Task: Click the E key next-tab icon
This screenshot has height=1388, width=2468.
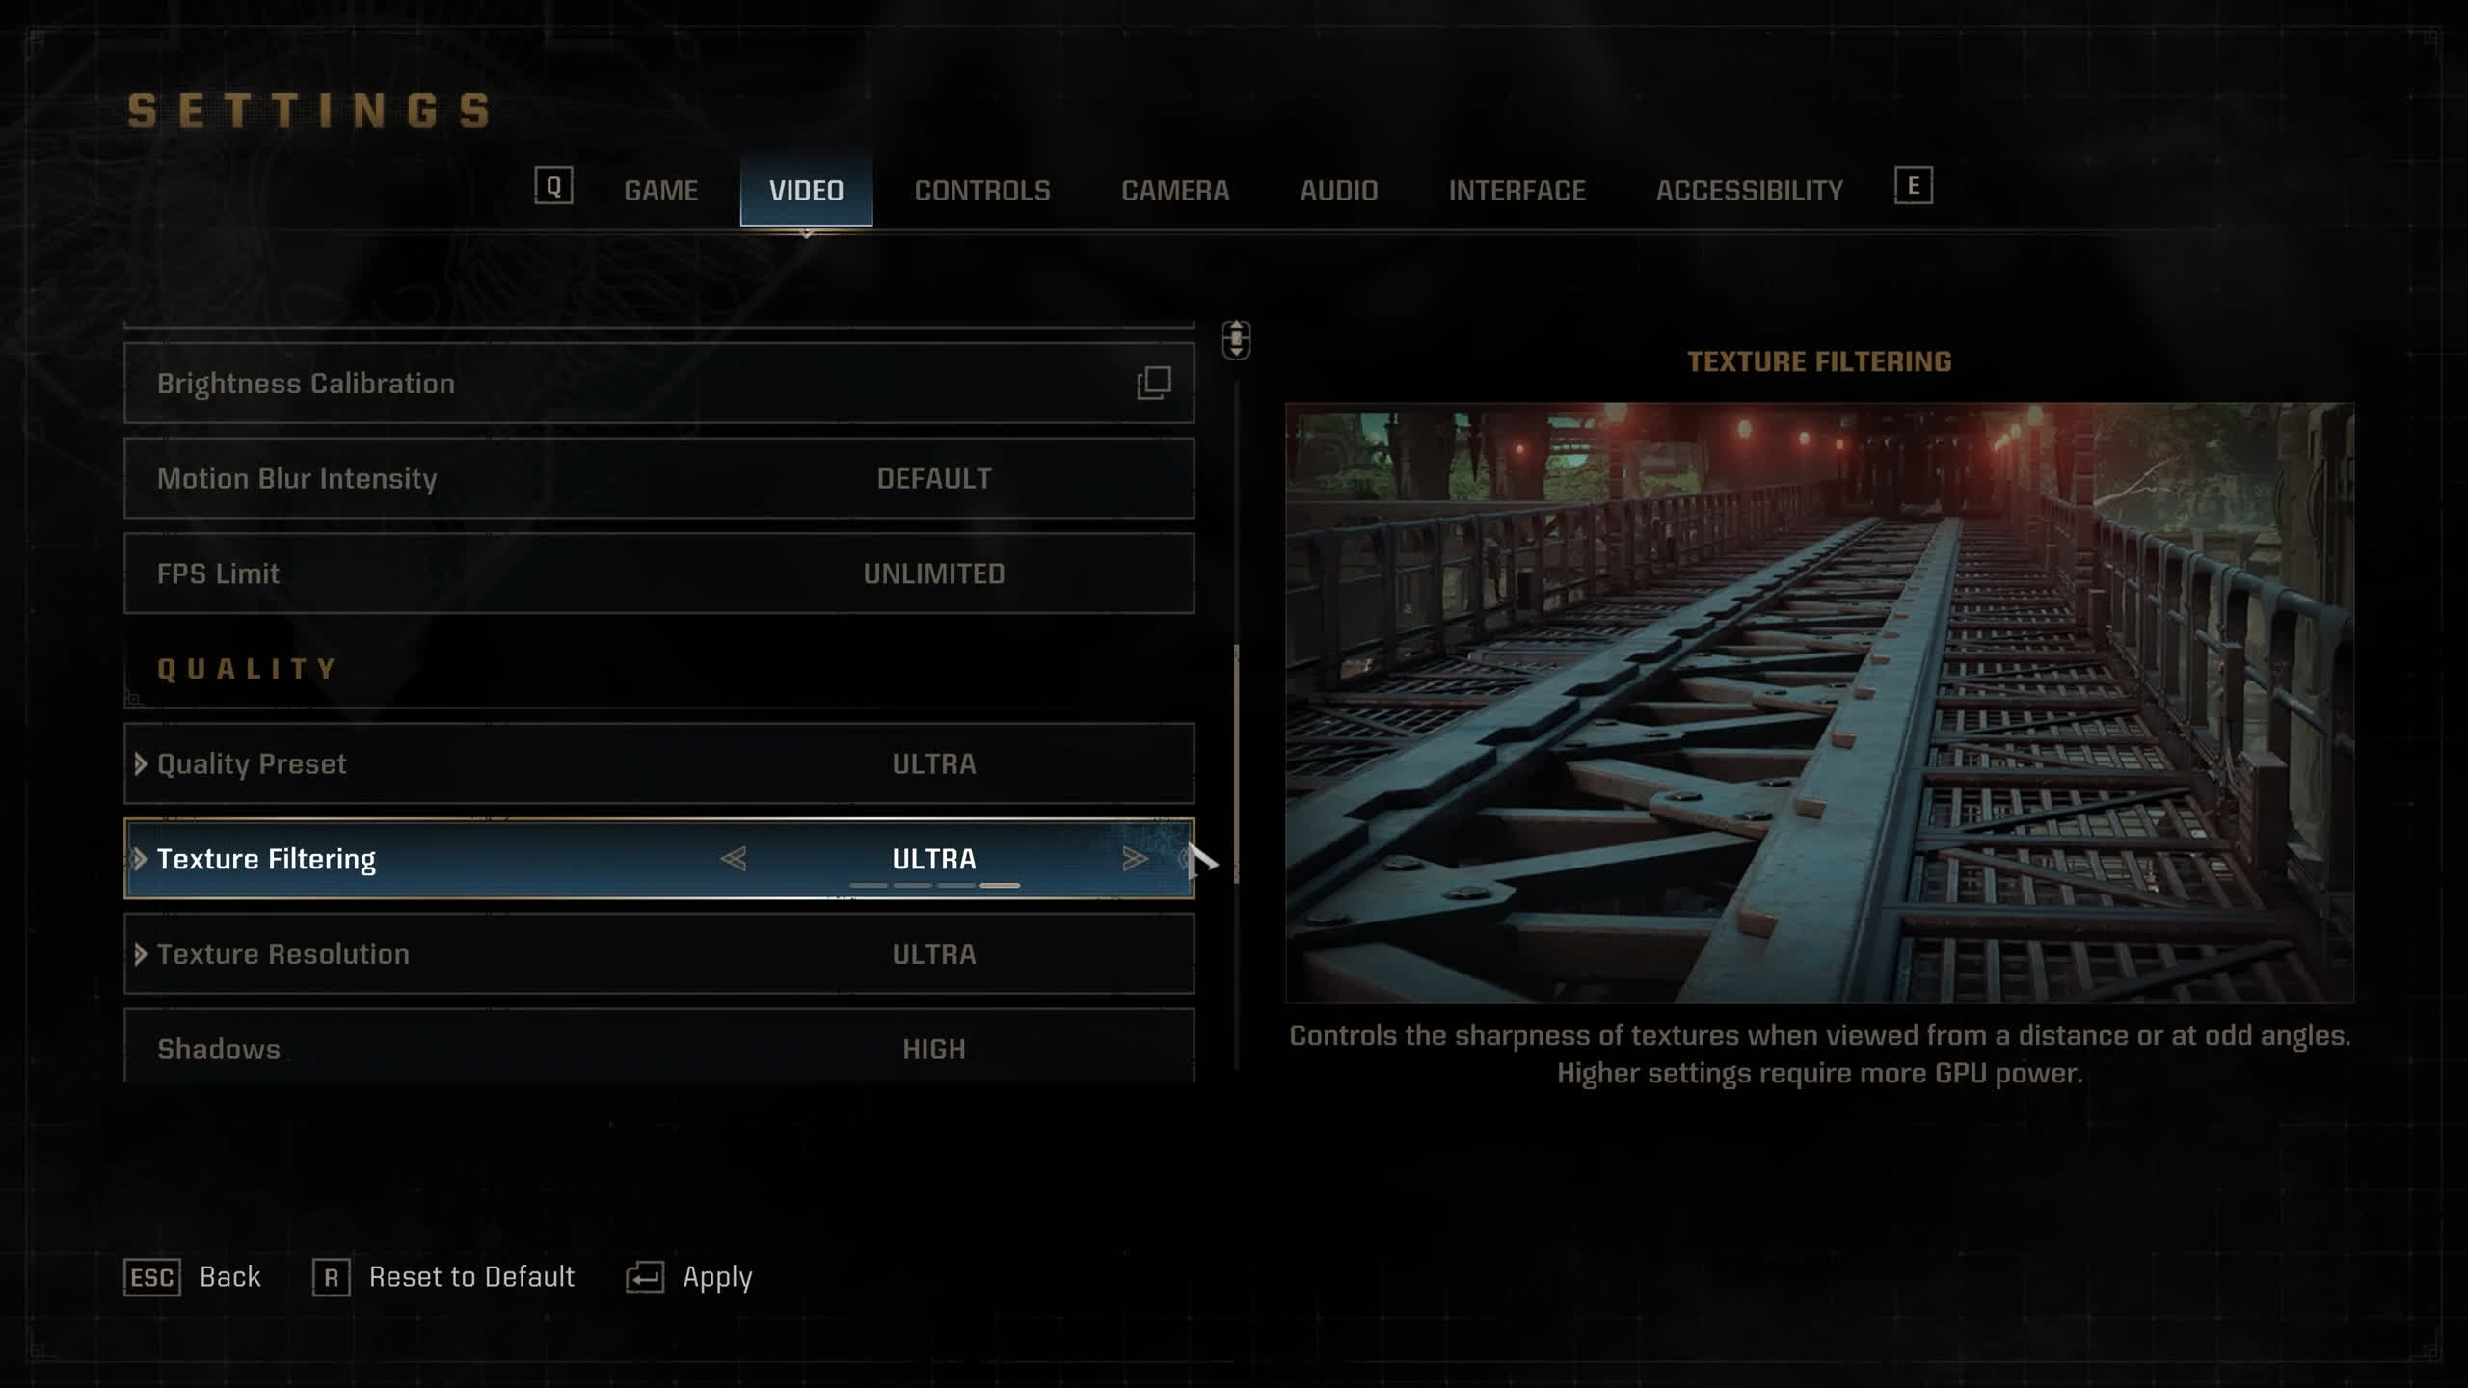Action: click(1913, 185)
